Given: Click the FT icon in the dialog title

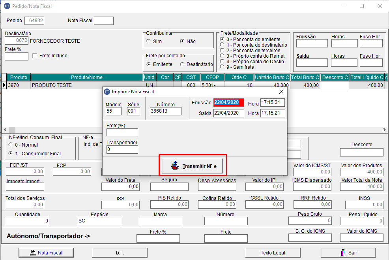Looking at the screenshot, I should 107,92.
